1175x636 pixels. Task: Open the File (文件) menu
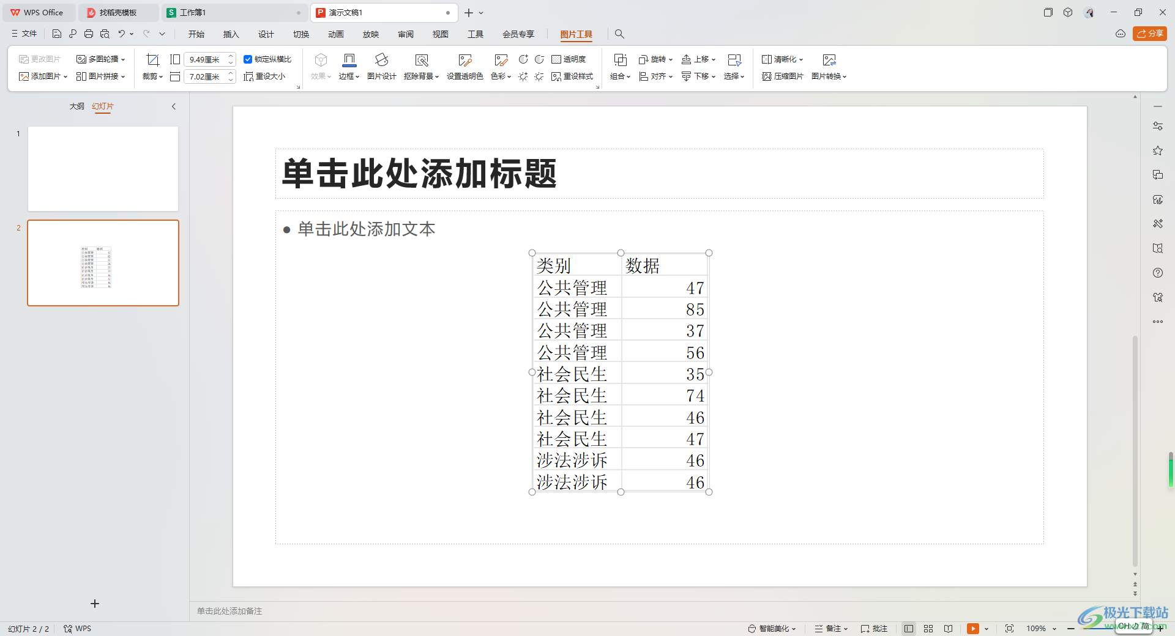[x=24, y=34]
